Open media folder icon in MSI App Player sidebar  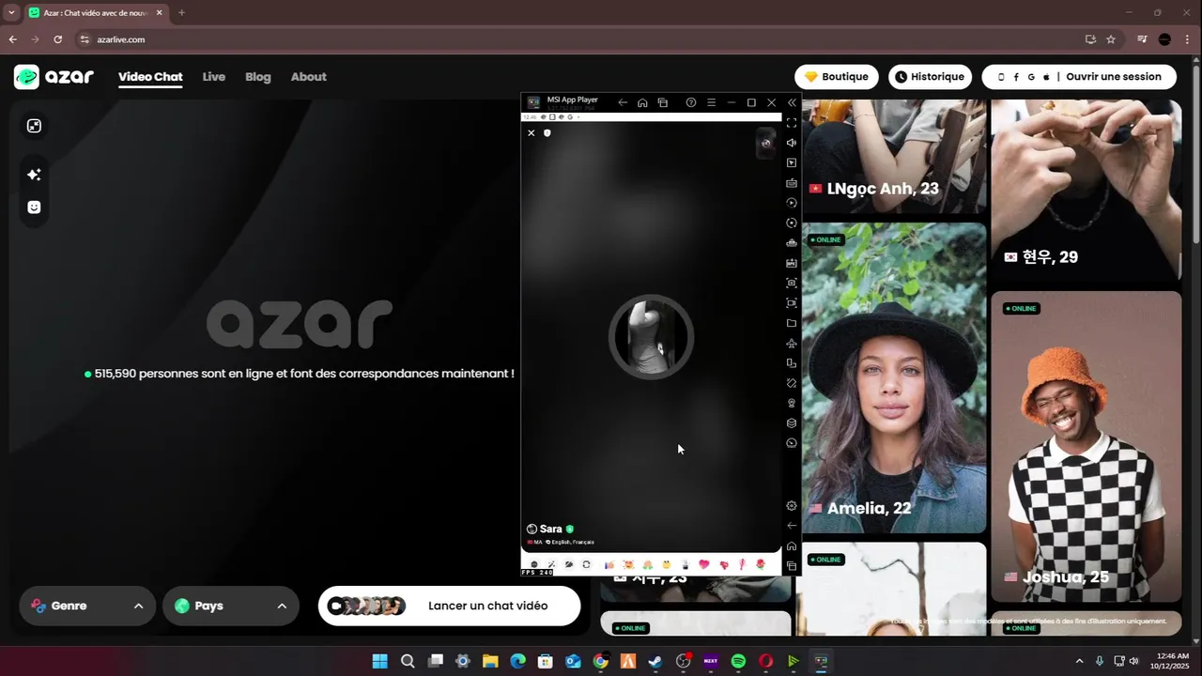click(x=792, y=323)
